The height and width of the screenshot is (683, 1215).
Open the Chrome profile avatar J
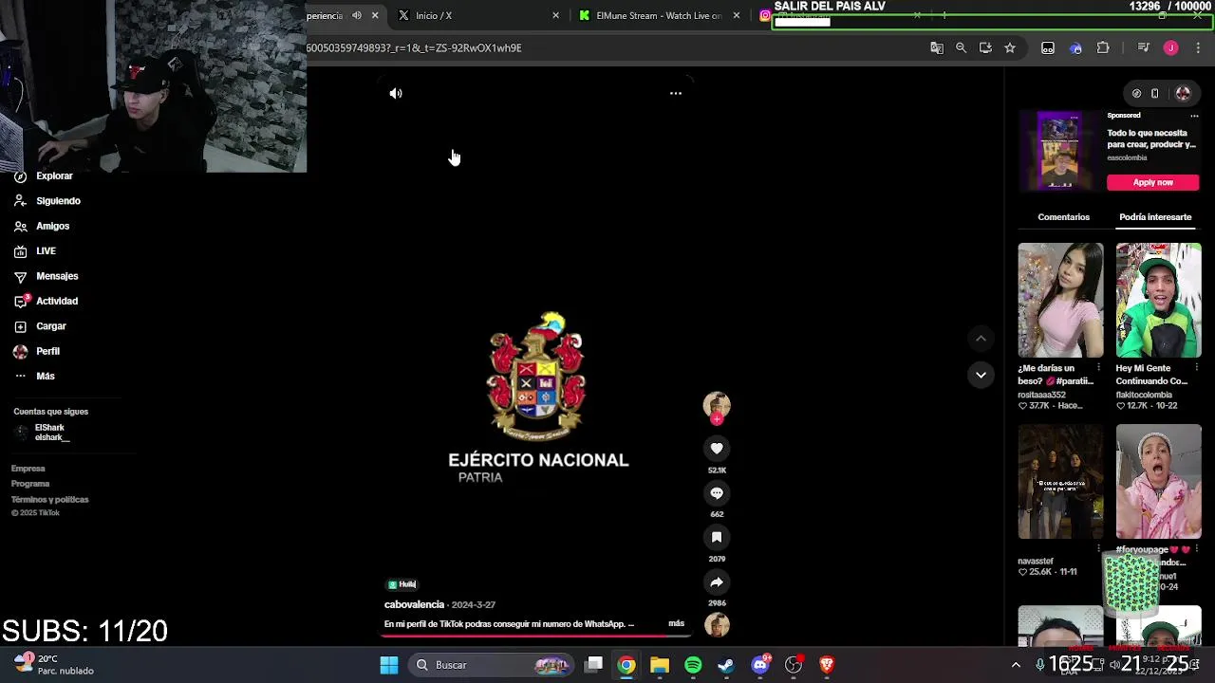[1170, 47]
